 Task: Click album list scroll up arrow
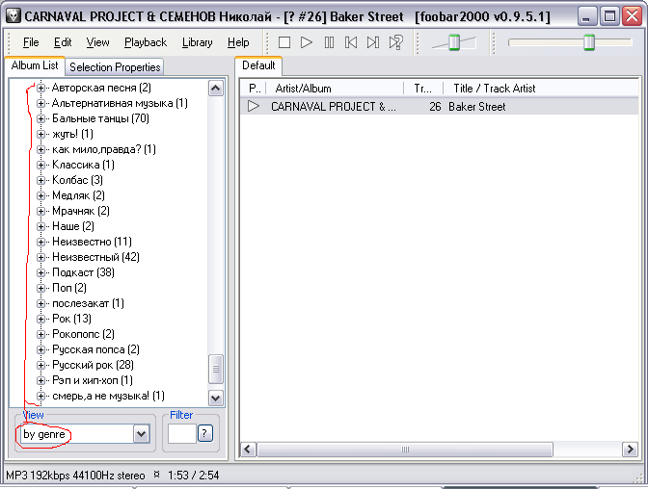click(216, 89)
